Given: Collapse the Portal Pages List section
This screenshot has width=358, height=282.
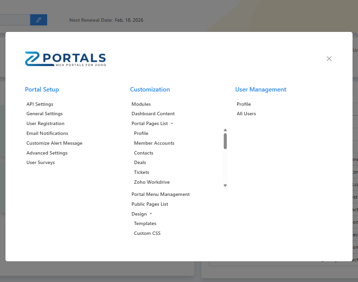Looking at the screenshot, I should click(172, 123).
